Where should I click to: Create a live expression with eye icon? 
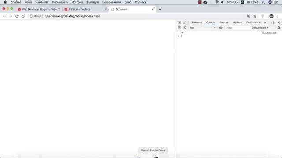[221, 28]
